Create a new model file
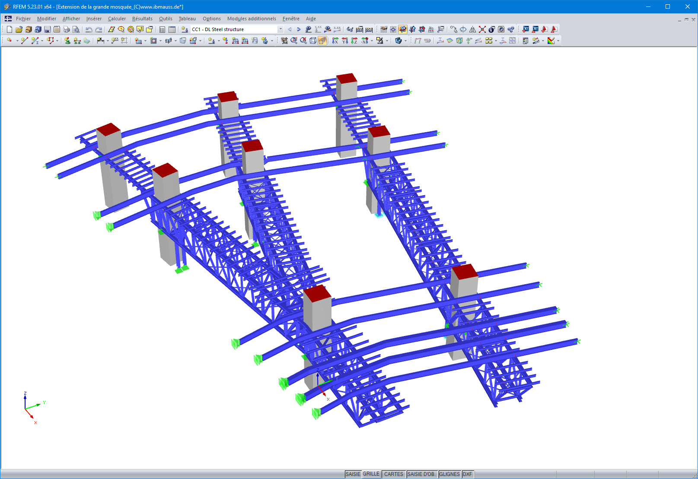698x479 pixels. tap(9, 29)
